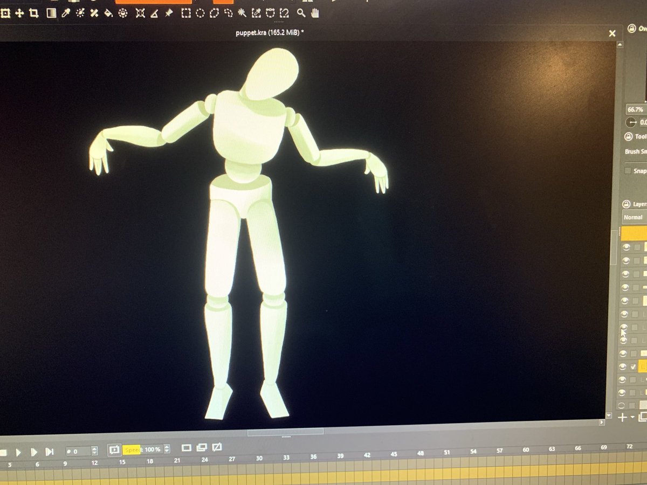The image size is (647, 485).
Task: Activate the Measure tool
Action: point(155,13)
